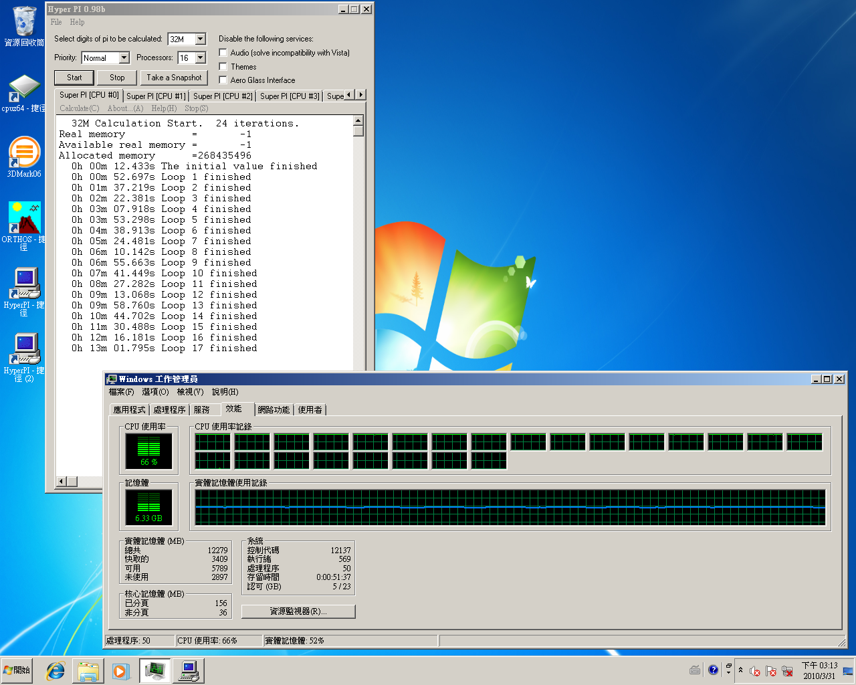
Task: Open Internet Explorer from the taskbar
Action: point(55,671)
